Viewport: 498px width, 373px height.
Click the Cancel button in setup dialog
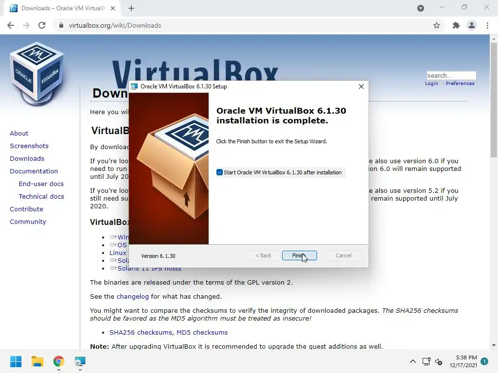(343, 255)
